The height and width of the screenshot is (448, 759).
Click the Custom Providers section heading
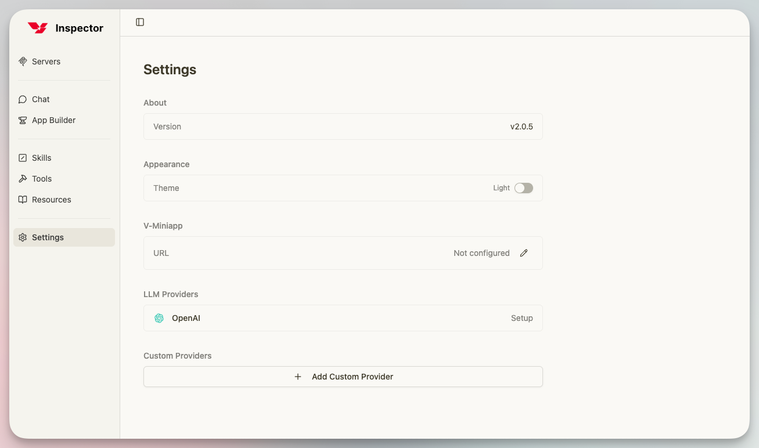(177, 356)
